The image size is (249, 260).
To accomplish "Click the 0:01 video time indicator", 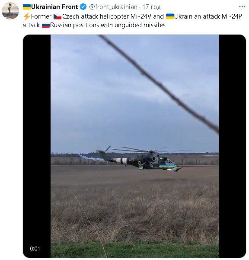I will 35,249.
